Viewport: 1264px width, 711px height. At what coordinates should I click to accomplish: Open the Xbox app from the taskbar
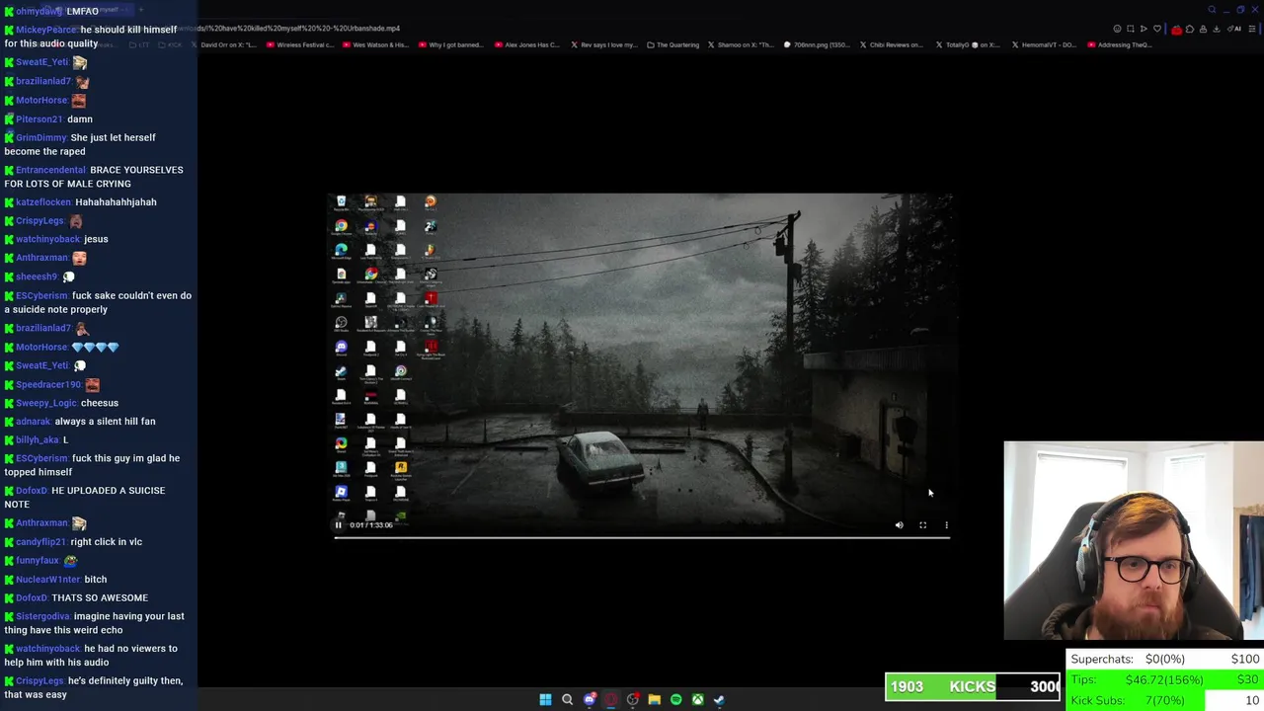[x=697, y=699]
